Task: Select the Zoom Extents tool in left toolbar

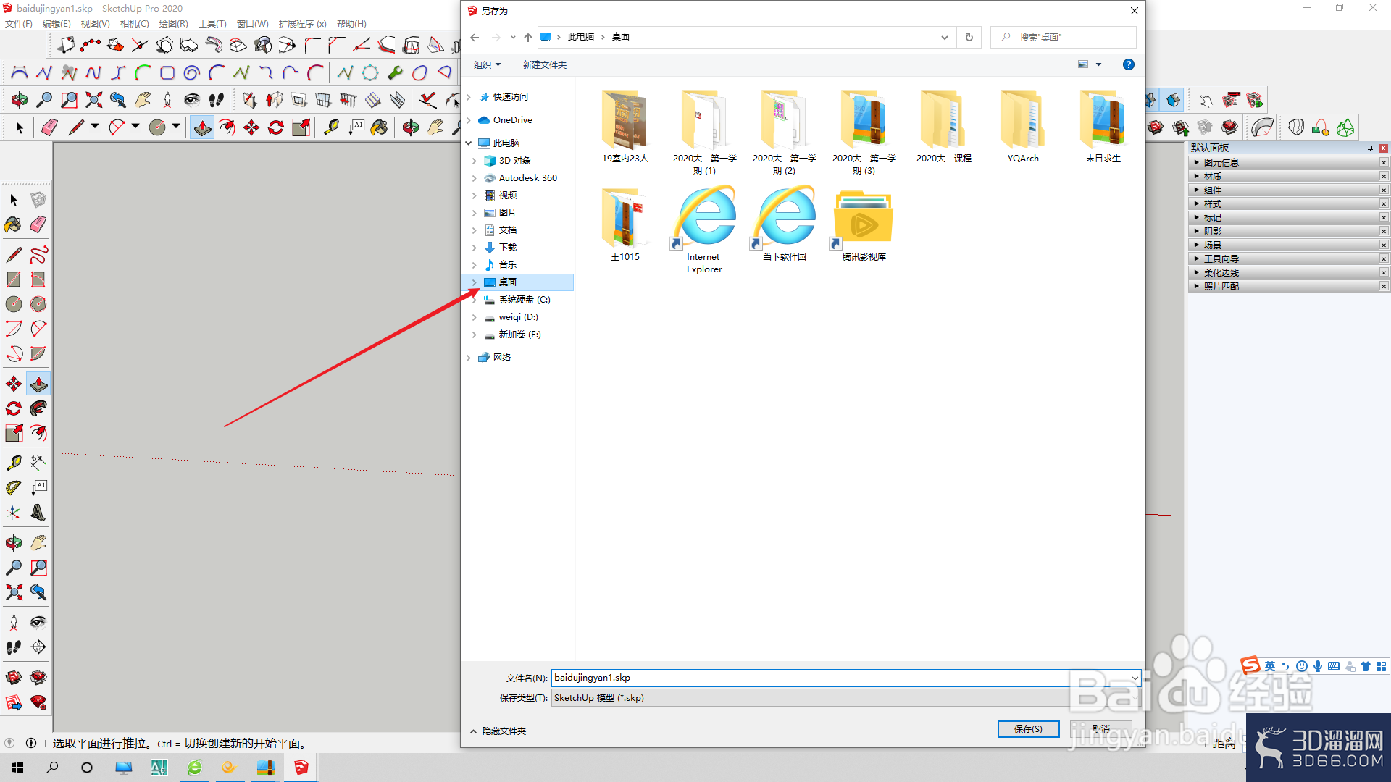Action: (x=14, y=592)
